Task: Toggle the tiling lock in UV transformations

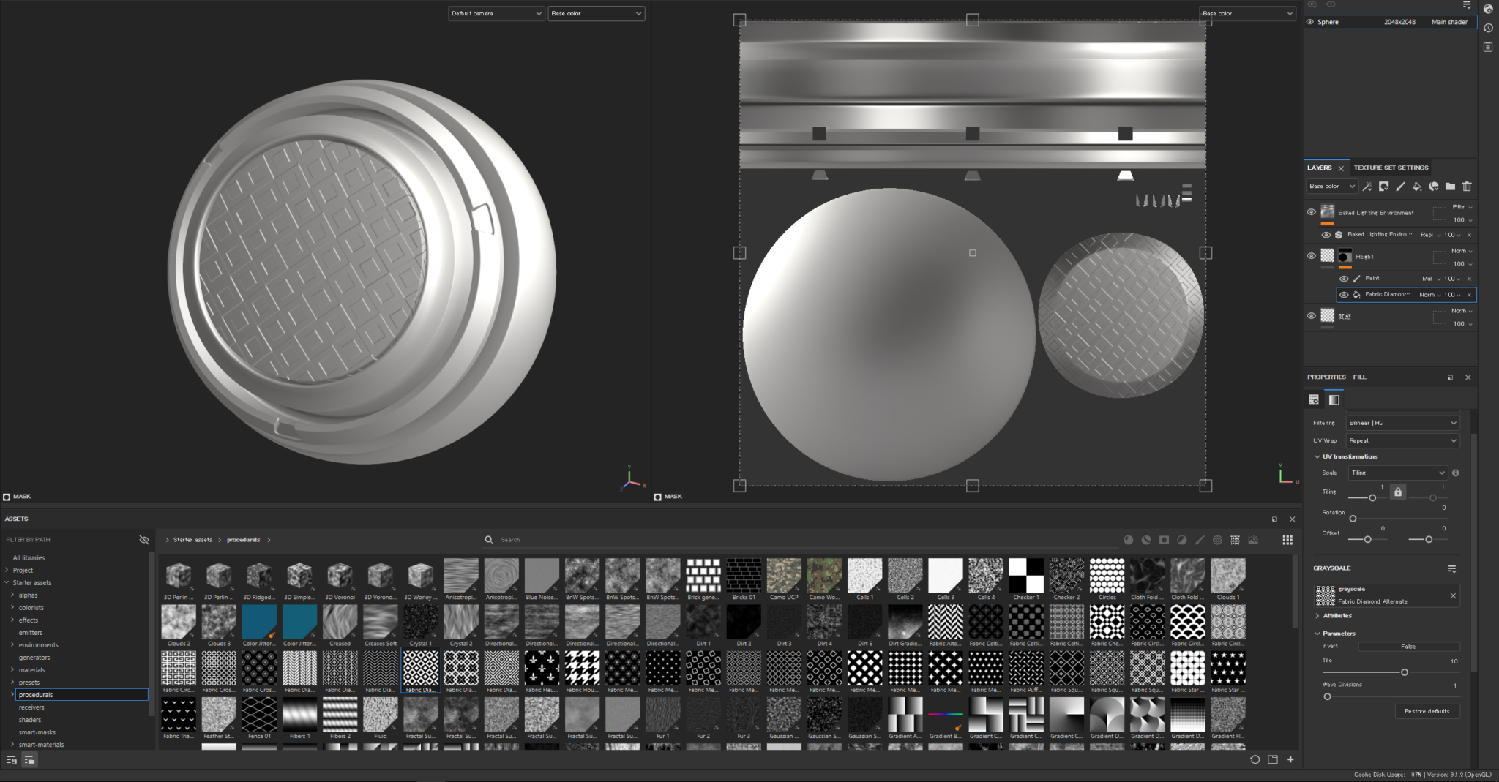Action: [1397, 492]
